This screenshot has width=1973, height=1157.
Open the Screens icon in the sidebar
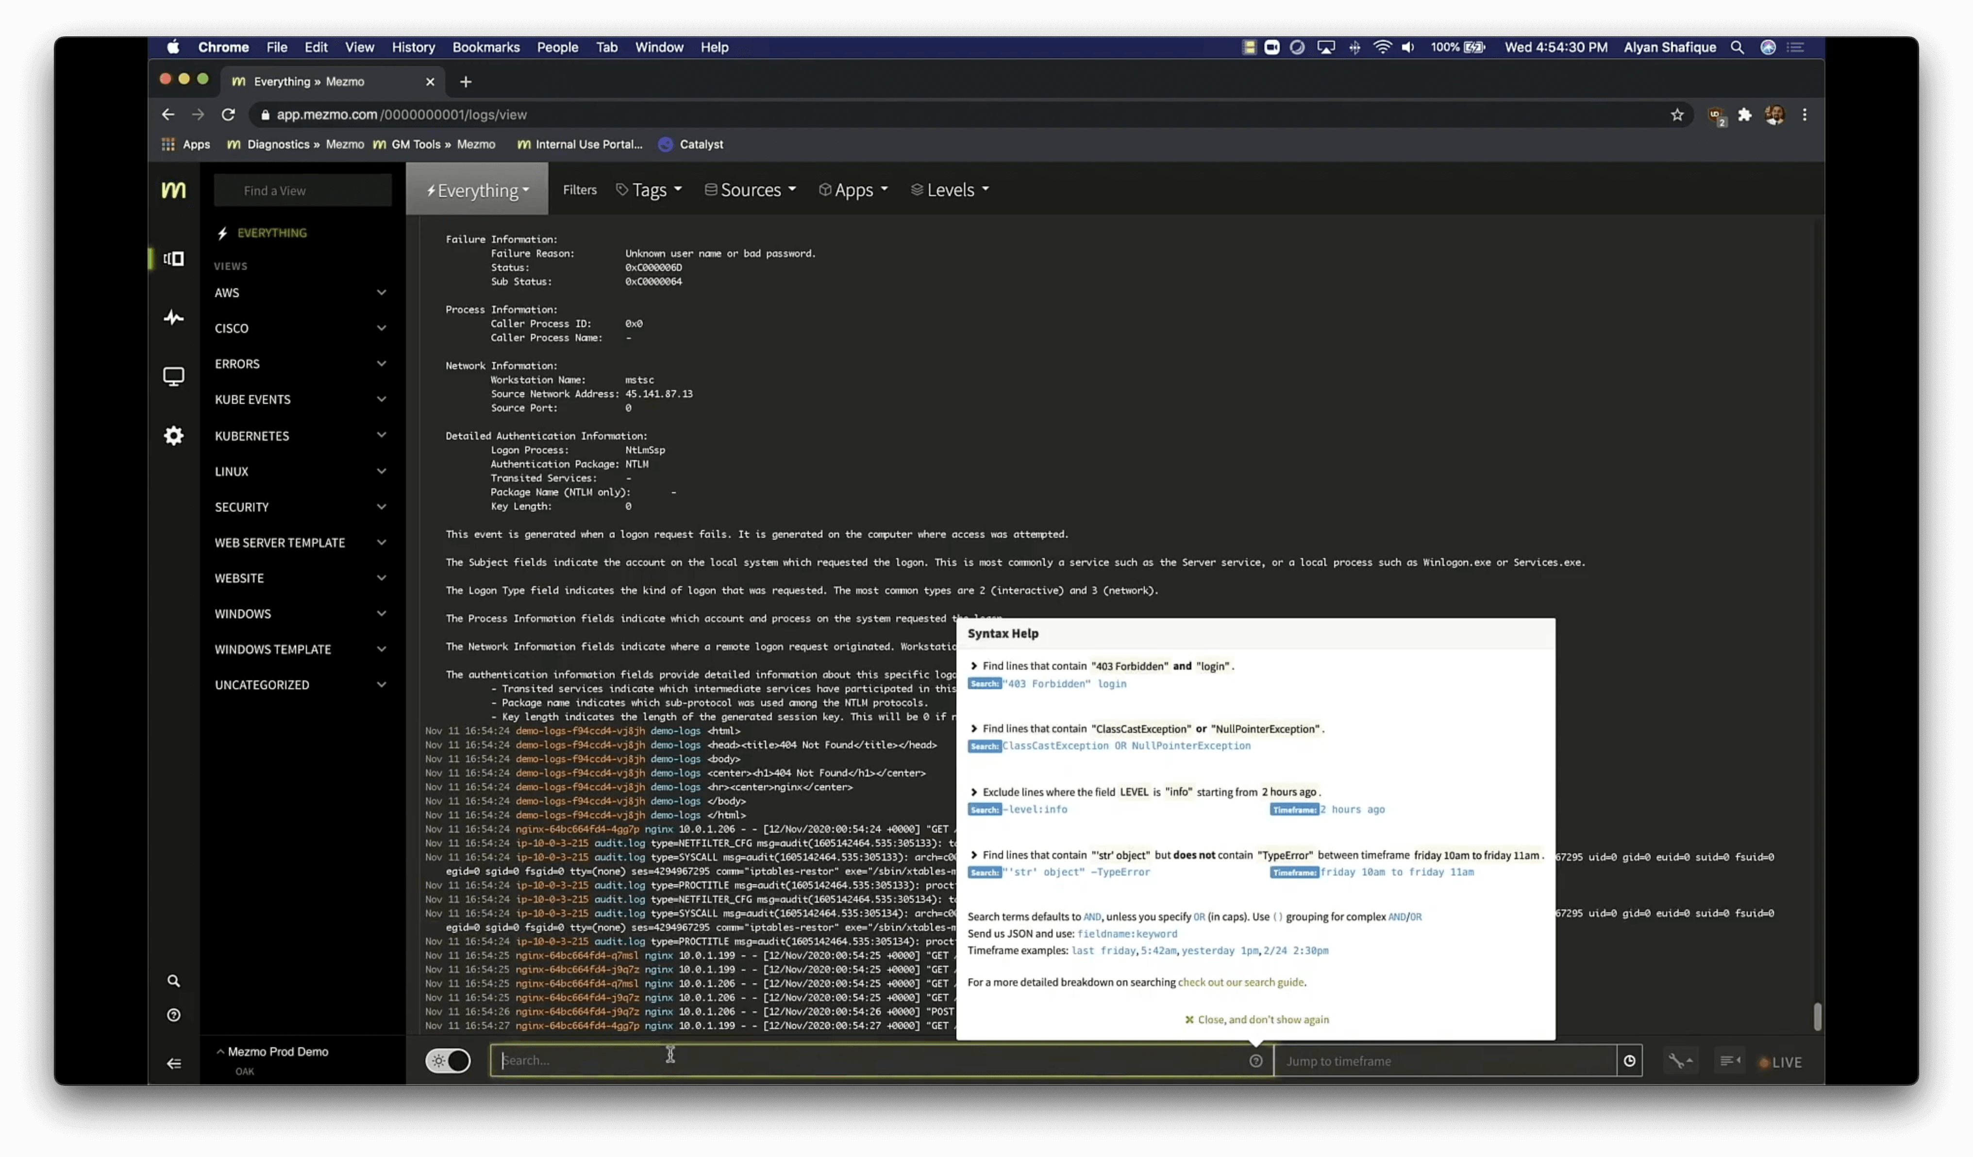point(173,377)
